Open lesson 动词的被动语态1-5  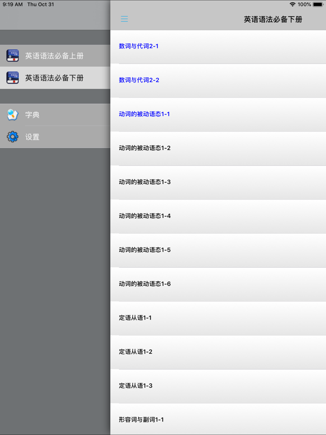218,250
